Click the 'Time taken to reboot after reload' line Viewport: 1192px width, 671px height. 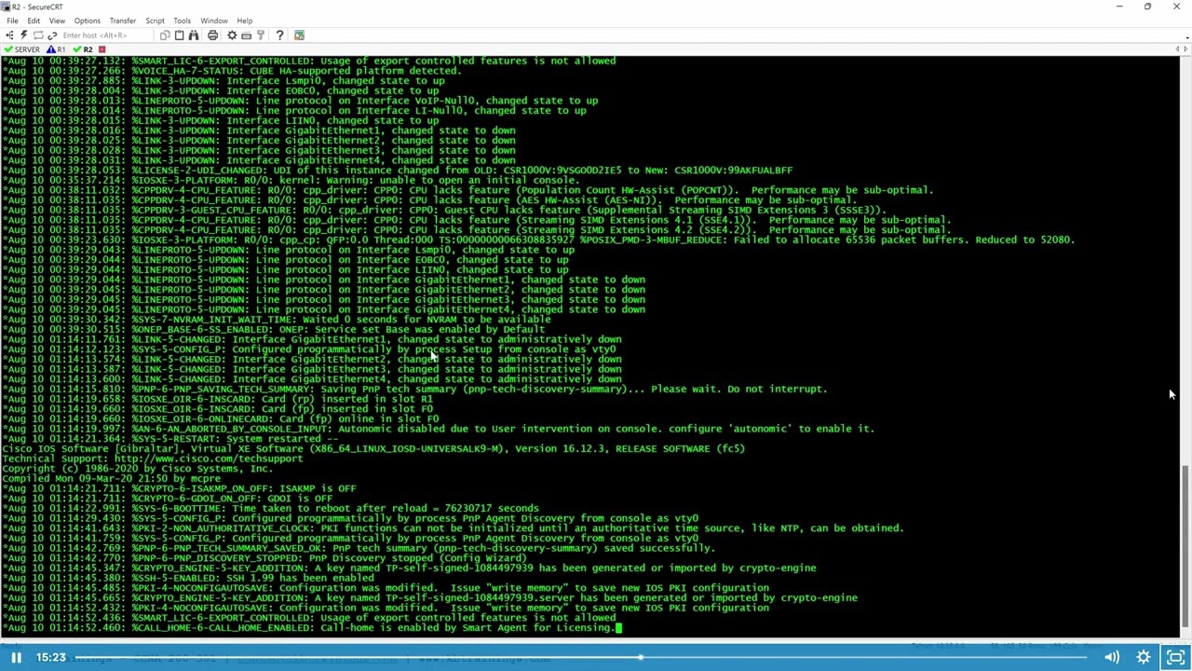coord(271,508)
